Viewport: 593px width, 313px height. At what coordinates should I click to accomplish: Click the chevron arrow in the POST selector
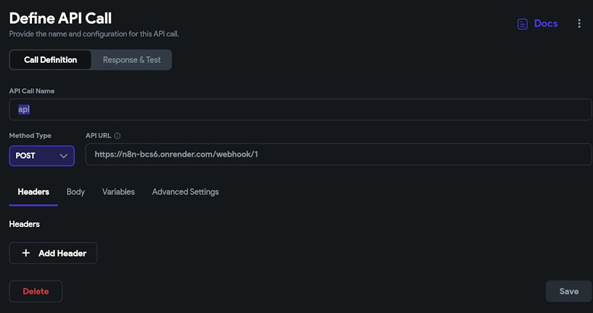point(63,156)
